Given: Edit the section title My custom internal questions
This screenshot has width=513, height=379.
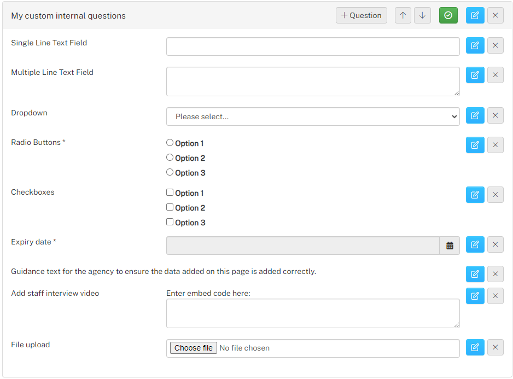Looking at the screenshot, I should click(475, 15).
